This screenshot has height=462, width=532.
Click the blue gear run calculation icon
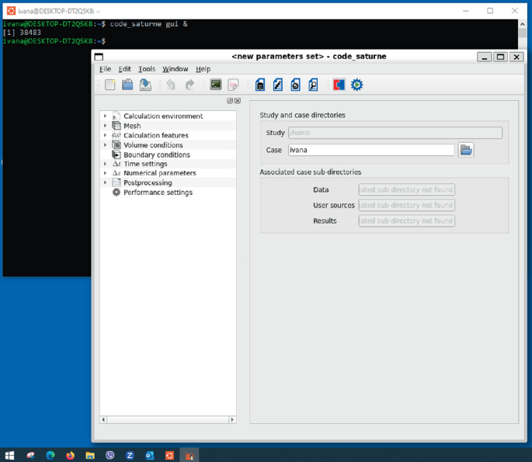(357, 85)
